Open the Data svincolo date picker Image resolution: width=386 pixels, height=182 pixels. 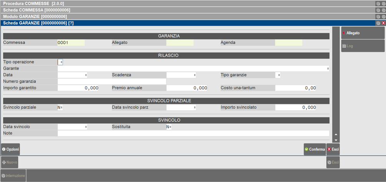[x=86, y=127]
